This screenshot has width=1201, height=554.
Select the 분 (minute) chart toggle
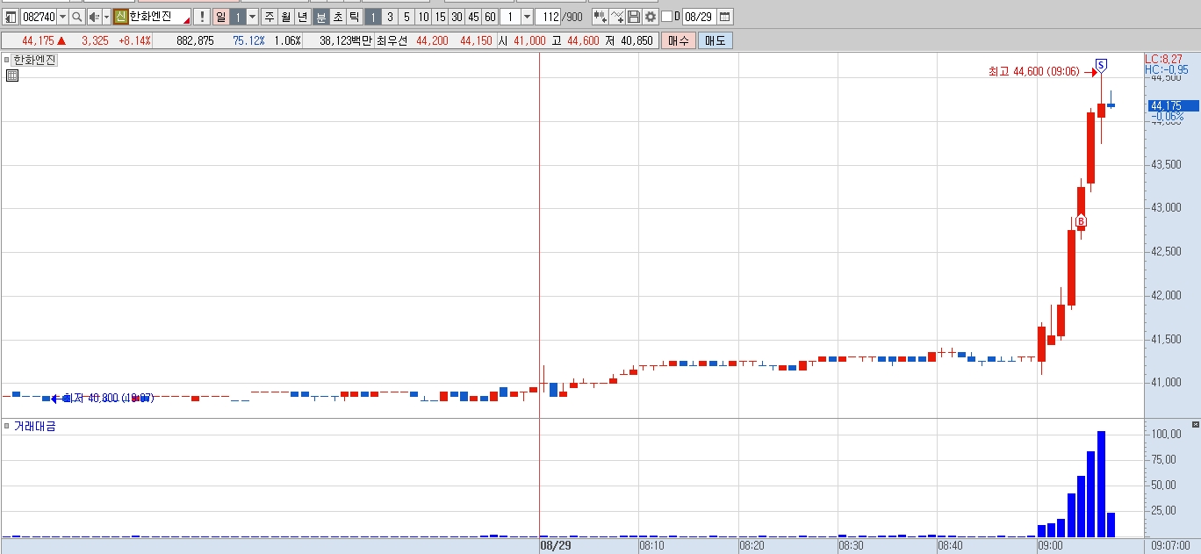[321, 17]
